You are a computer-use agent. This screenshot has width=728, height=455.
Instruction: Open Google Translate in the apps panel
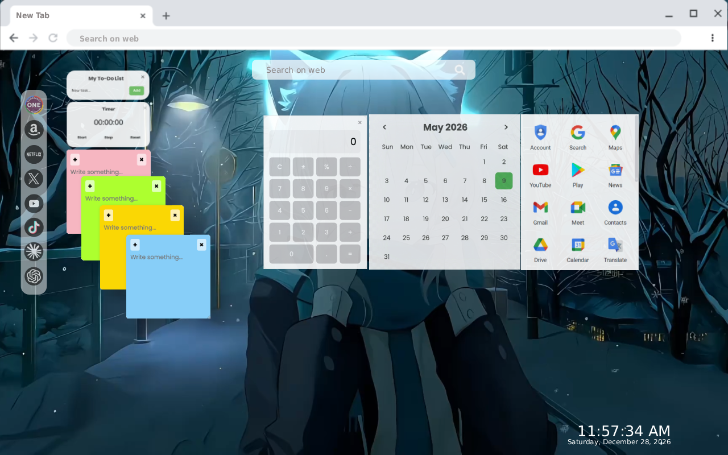(615, 250)
